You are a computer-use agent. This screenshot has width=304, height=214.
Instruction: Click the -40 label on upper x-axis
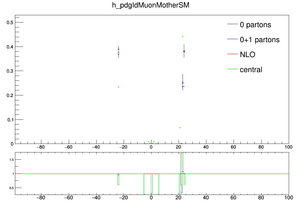(x=96, y=147)
